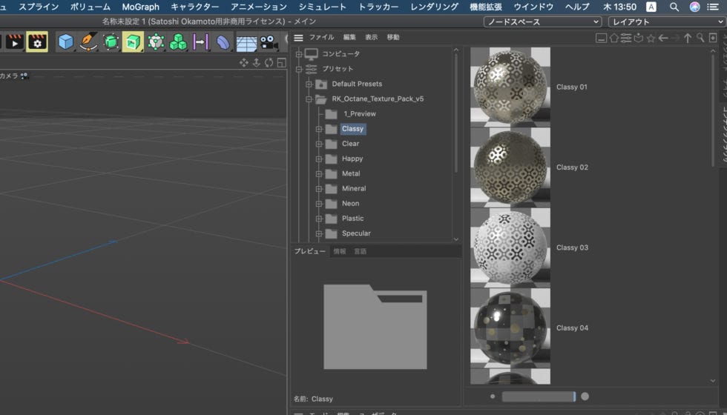
Task: Click the input source A icon
Action: click(651, 7)
